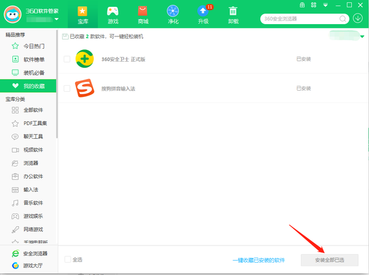
Task: Close the 360软件管家 window
Action: [360, 5]
